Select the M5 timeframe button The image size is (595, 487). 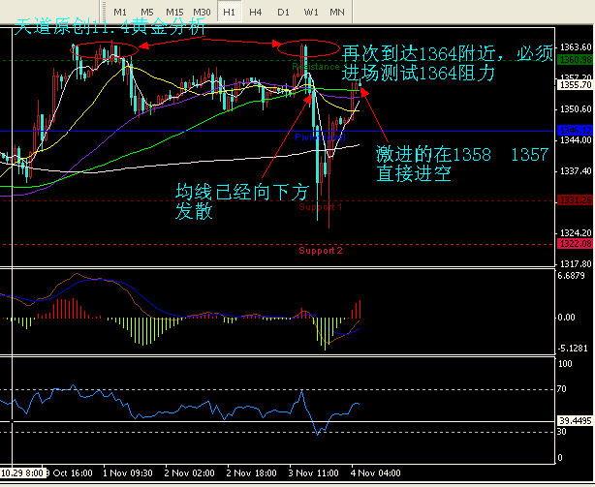pyautogui.click(x=147, y=11)
